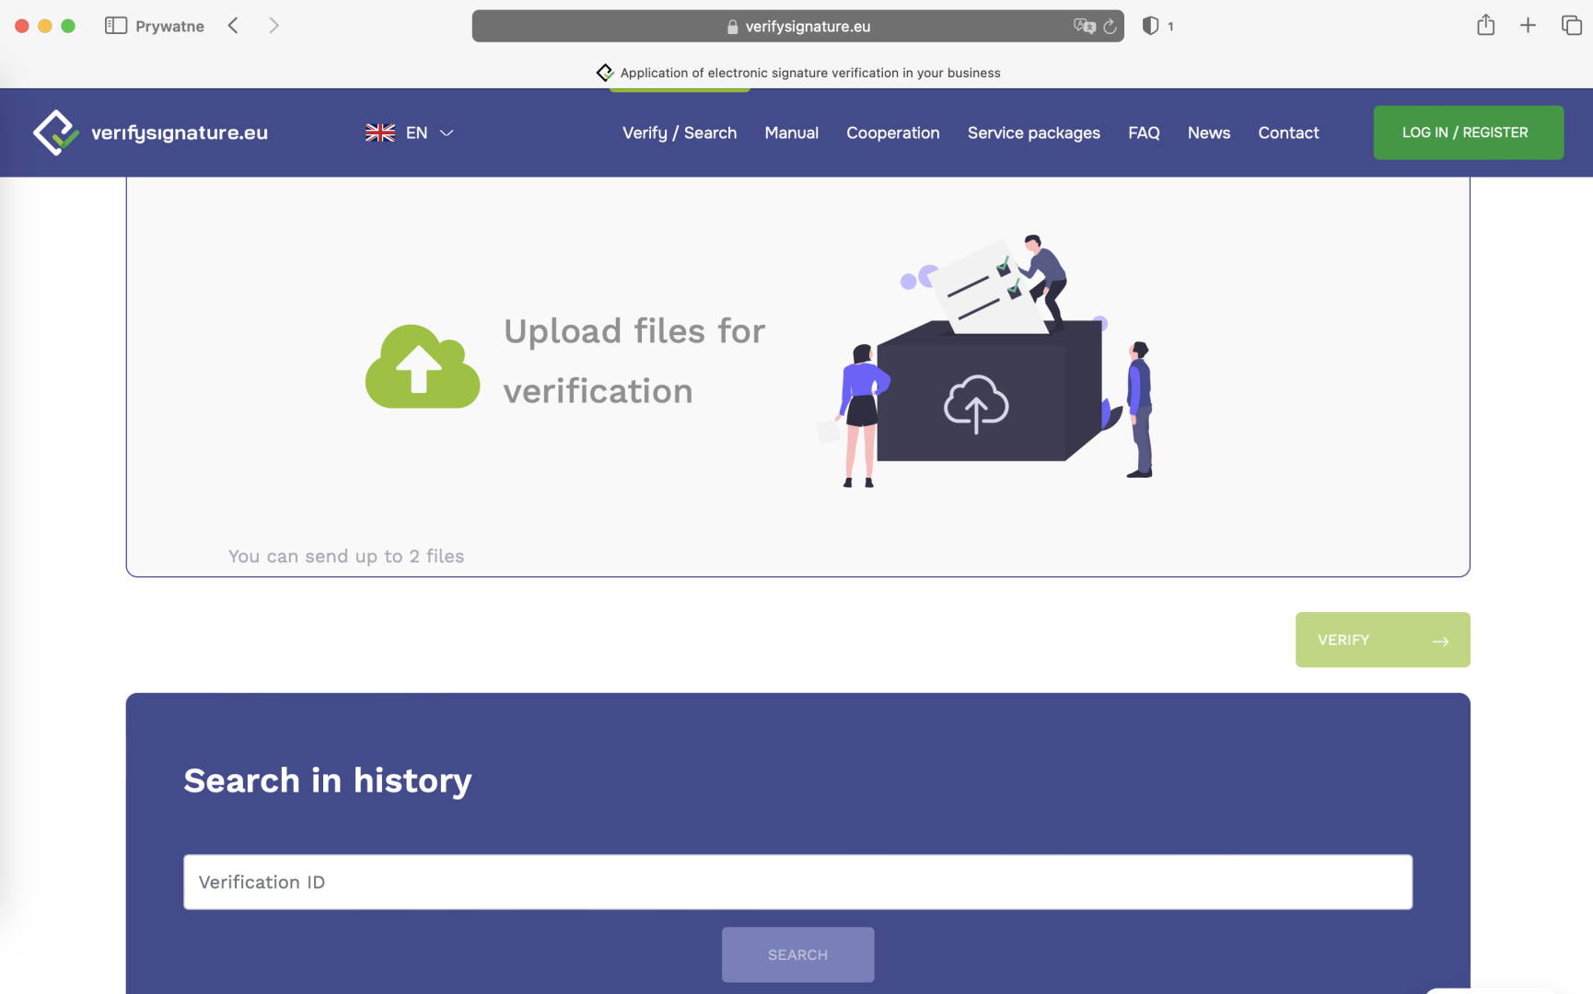Click the green cloud upload icon

point(423,365)
